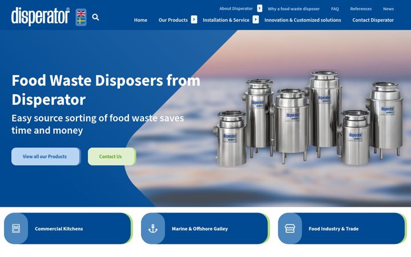Click the View all our Products button
Image resolution: width=411 pixels, height=257 pixels.
point(46,156)
